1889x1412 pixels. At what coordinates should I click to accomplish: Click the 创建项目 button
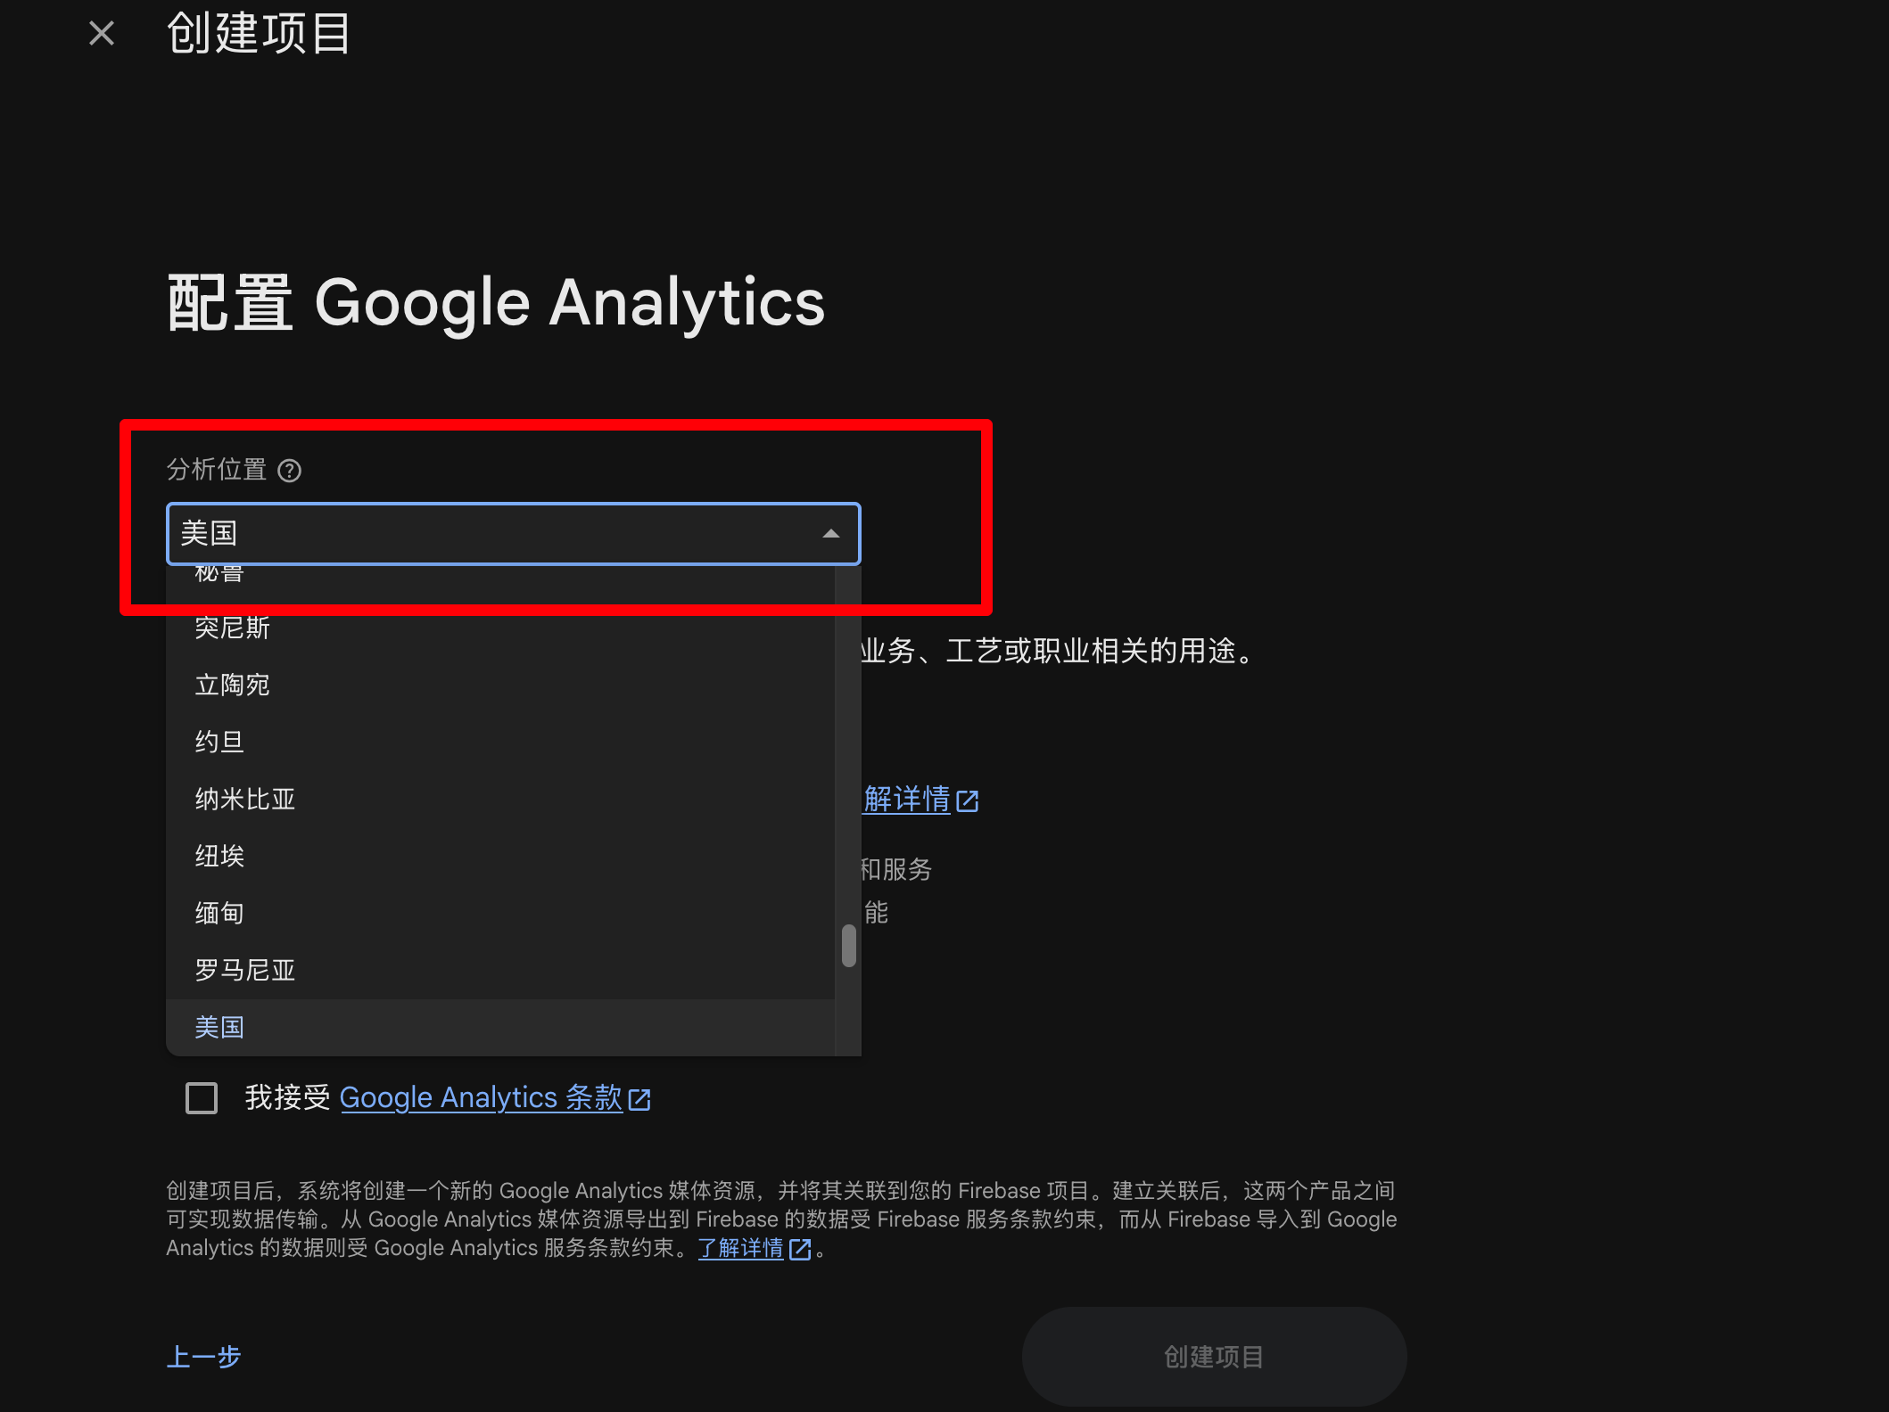pyautogui.click(x=1214, y=1357)
